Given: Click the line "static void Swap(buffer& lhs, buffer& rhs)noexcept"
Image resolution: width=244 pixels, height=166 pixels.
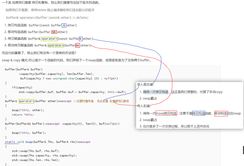Looking at the screenshot, I should point(48,142).
